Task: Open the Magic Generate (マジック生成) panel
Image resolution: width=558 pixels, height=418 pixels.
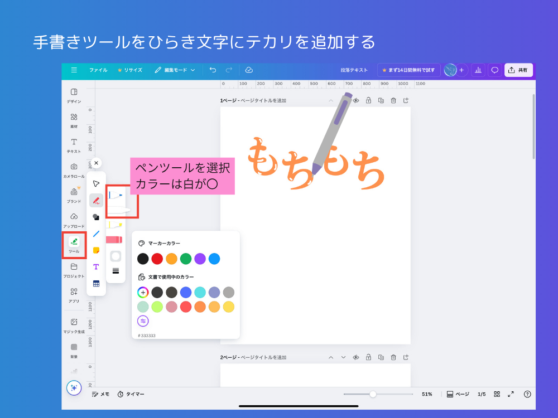Action: click(x=74, y=324)
